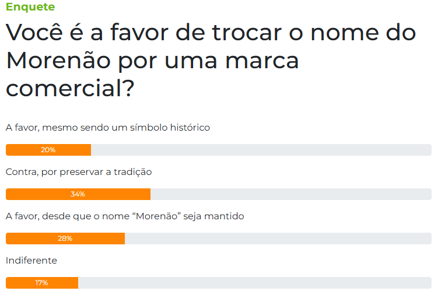Click orange fill left of the "17%" text

pos(19,283)
